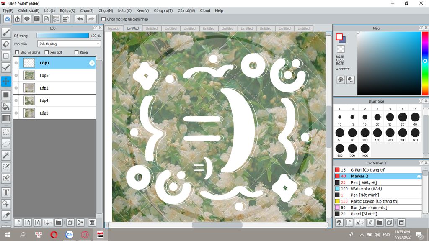Open Zalo from the taskbar

[70, 235]
